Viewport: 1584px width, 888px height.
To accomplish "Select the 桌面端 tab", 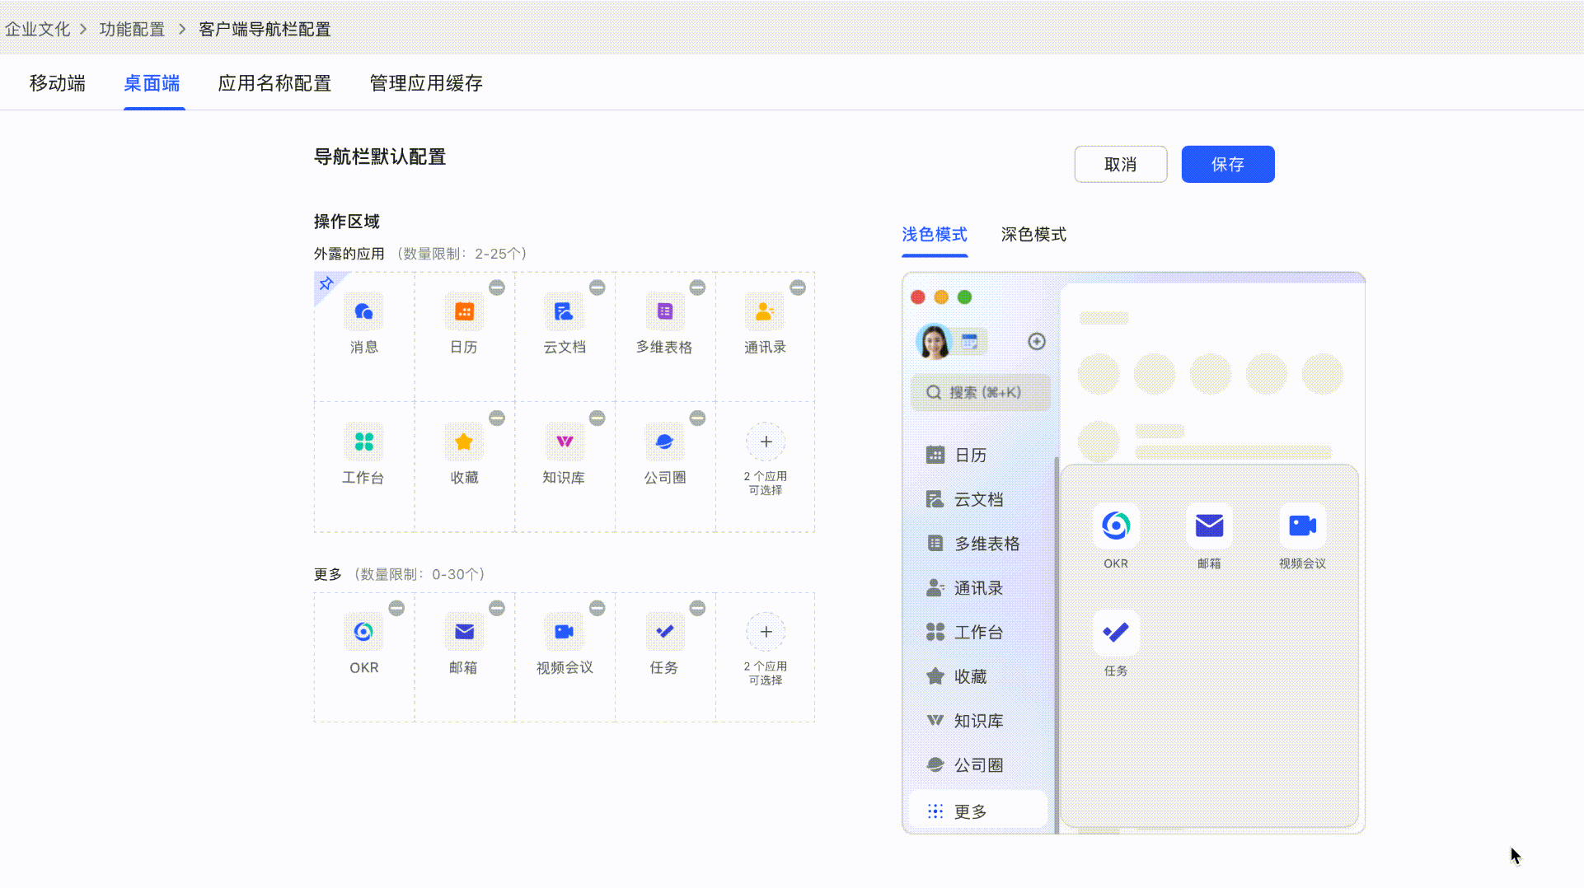I will pyautogui.click(x=152, y=83).
